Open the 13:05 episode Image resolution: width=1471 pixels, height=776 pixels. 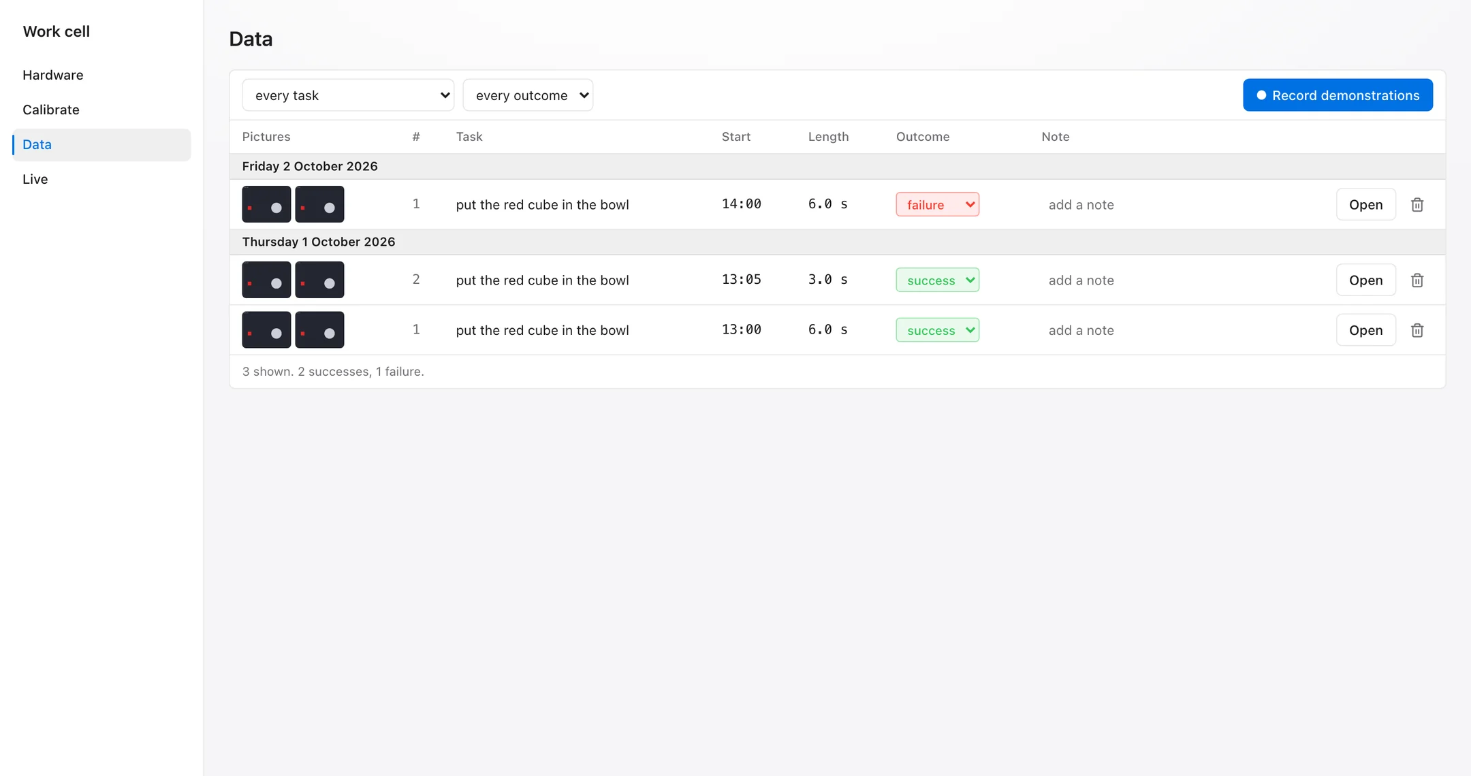coord(1365,280)
